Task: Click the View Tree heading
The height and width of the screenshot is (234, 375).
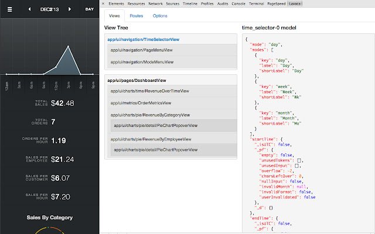Action: pyautogui.click(x=116, y=27)
